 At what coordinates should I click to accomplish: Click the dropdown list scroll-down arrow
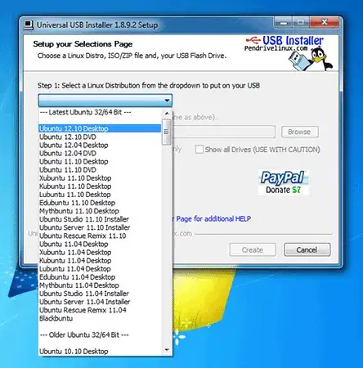point(167,350)
